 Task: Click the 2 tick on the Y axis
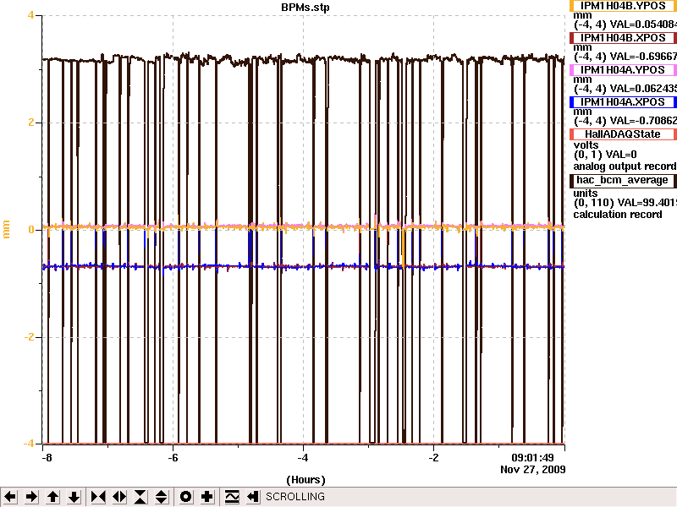tap(30, 123)
